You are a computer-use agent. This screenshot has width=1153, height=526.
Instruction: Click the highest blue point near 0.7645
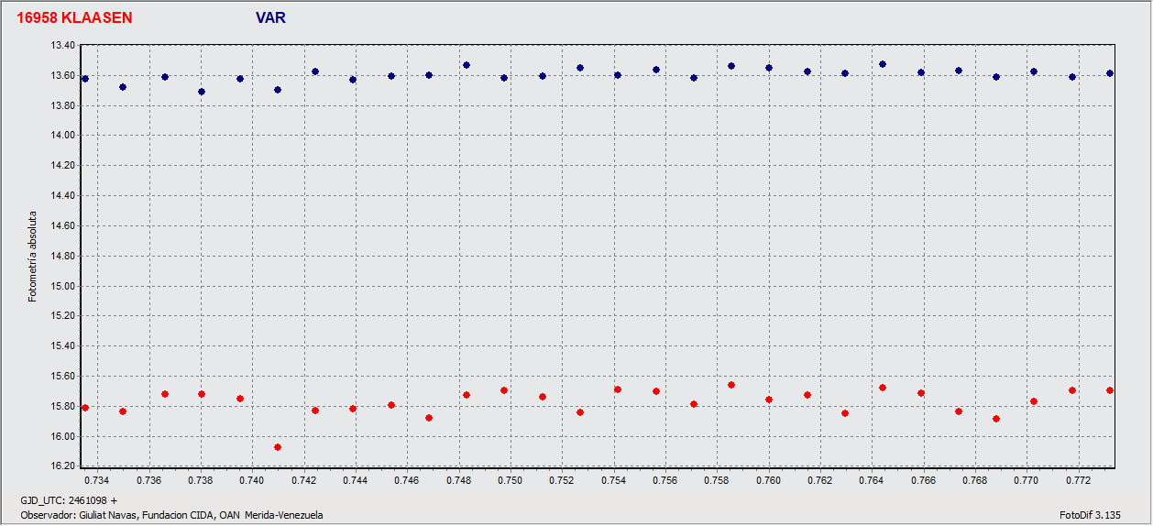click(883, 64)
